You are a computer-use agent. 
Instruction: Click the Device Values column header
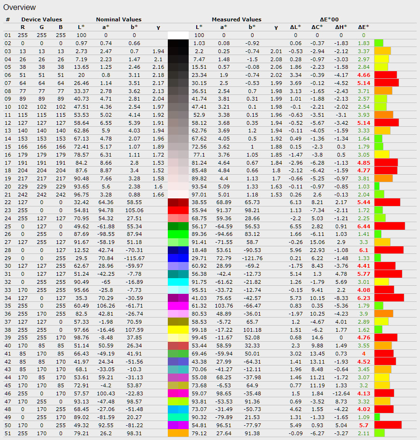(x=41, y=19)
